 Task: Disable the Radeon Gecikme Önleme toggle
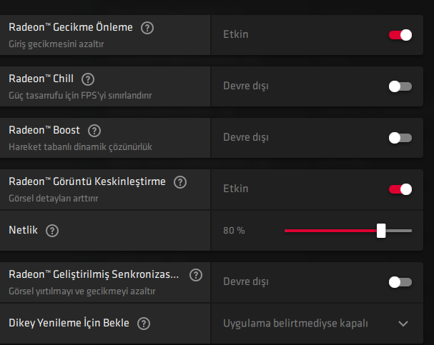400,34
